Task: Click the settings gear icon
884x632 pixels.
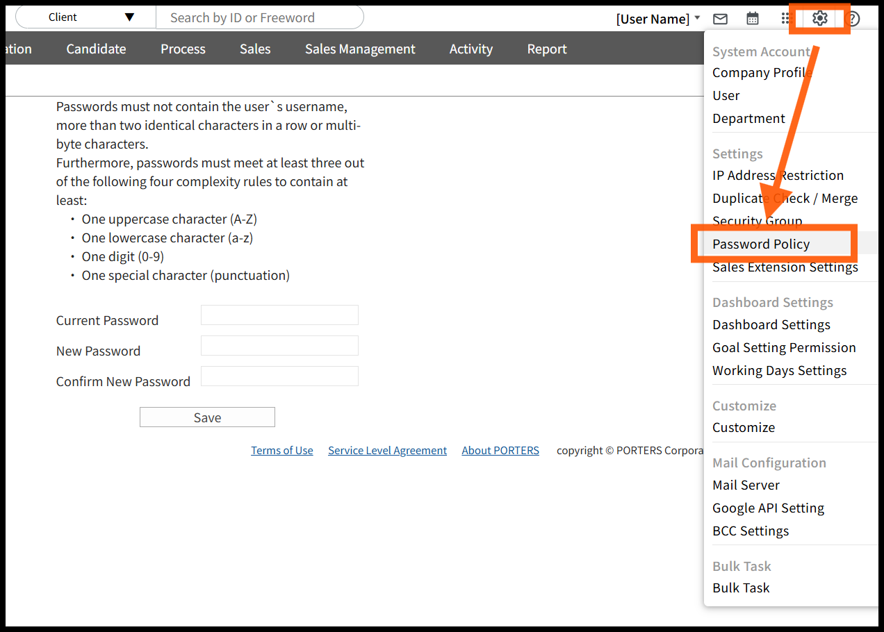Action: coord(820,19)
